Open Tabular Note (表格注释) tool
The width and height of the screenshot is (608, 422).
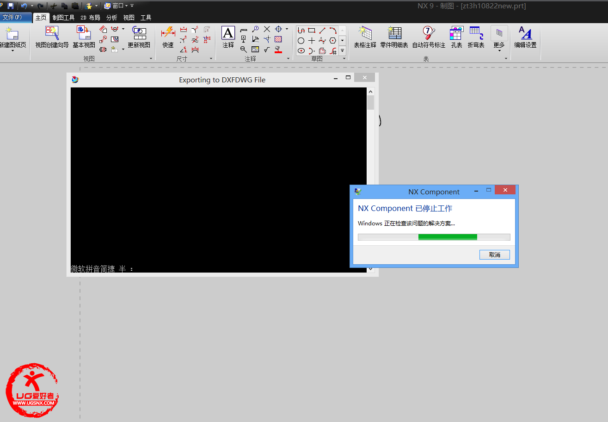click(365, 37)
